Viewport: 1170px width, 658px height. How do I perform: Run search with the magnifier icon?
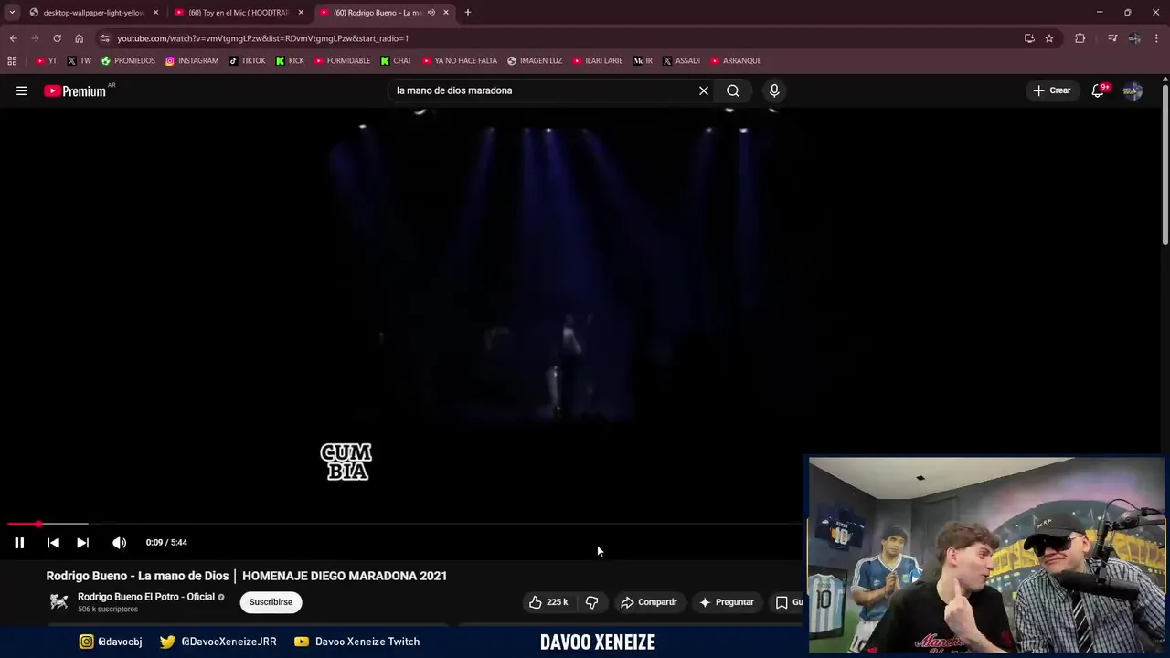733,90
